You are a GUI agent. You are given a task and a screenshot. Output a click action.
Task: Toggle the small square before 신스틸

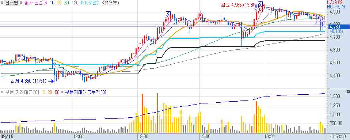point(2,3)
